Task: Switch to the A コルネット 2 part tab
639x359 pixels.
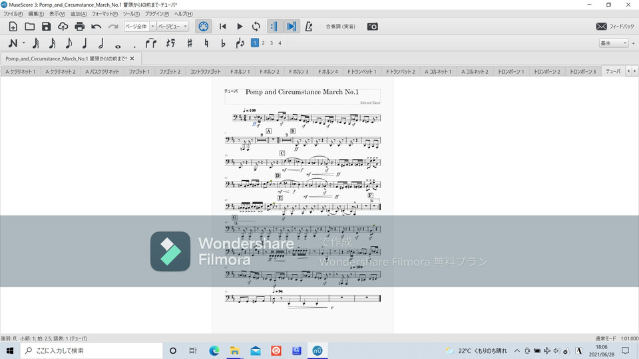Action: click(475, 72)
